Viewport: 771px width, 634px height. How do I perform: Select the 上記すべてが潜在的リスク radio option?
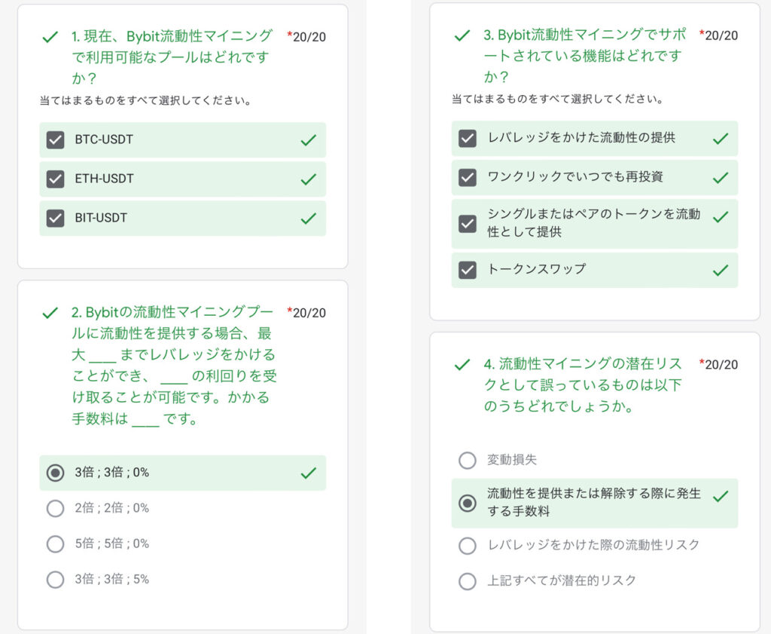(467, 580)
